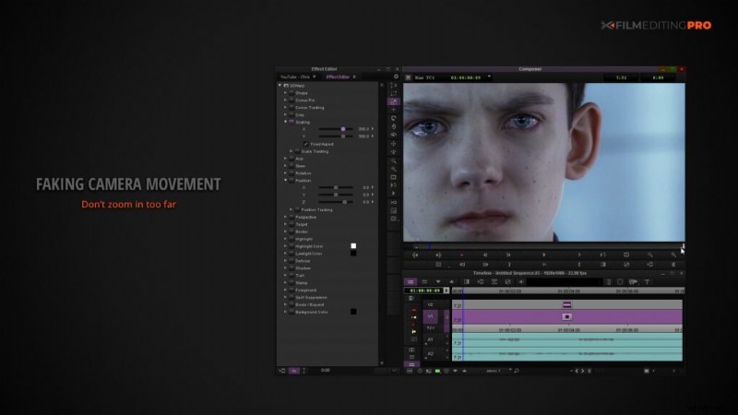The image size is (738, 415).
Task: Expand the Erode / Expand group
Action: pyautogui.click(x=285, y=304)
